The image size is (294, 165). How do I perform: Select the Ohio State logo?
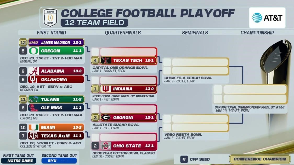pyautogui.click(x=106, y=146)
